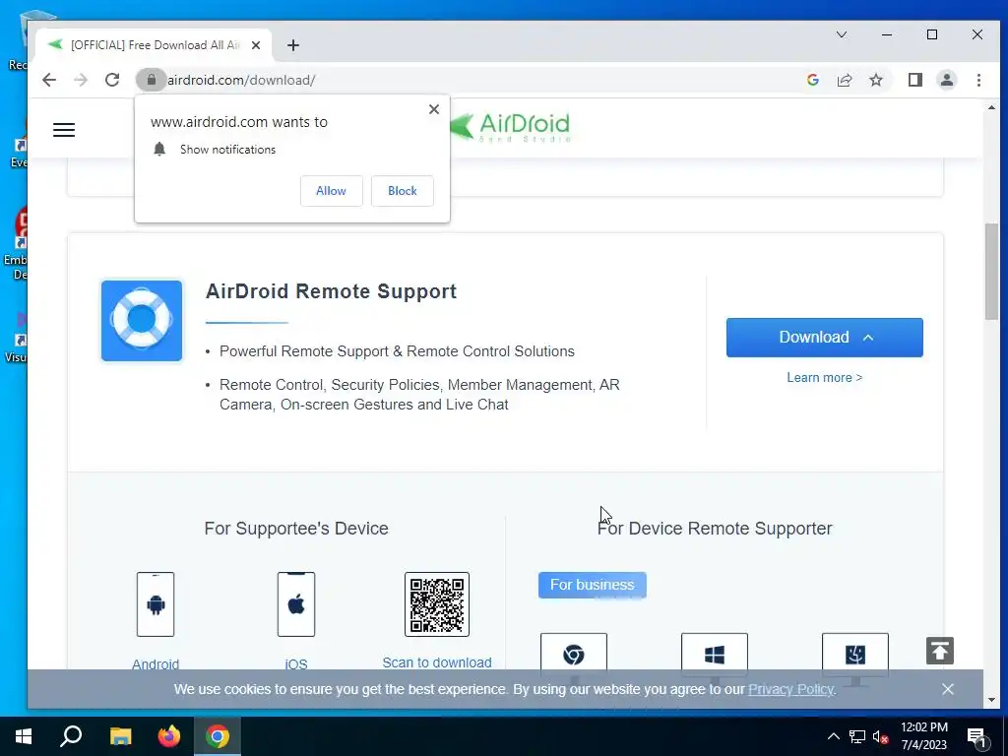Screen dimensions: 1008x756
Task: Click the Scan to download link
Action: [437, 662]
